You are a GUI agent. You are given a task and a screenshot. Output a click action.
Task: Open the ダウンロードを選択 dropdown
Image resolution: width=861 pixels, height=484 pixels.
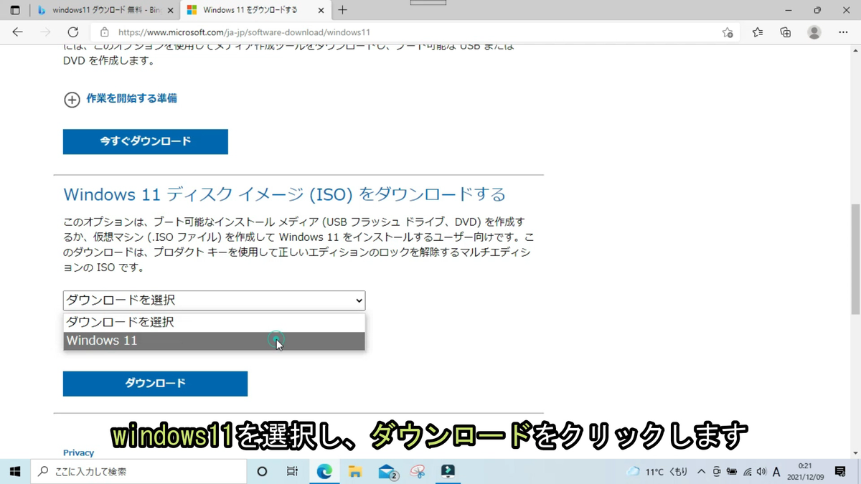point(214,300)
